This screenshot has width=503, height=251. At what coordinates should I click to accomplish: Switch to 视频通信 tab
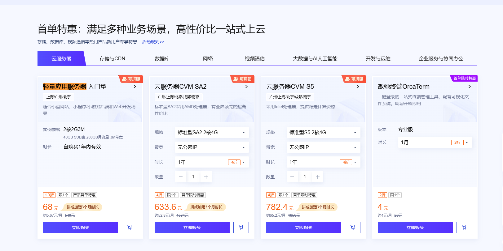pyautogui.click(x=255, y=58)
